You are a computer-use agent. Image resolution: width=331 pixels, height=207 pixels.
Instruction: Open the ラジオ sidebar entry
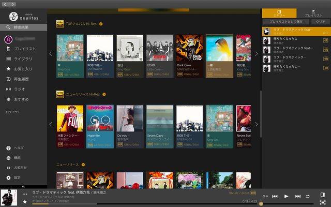20,89
